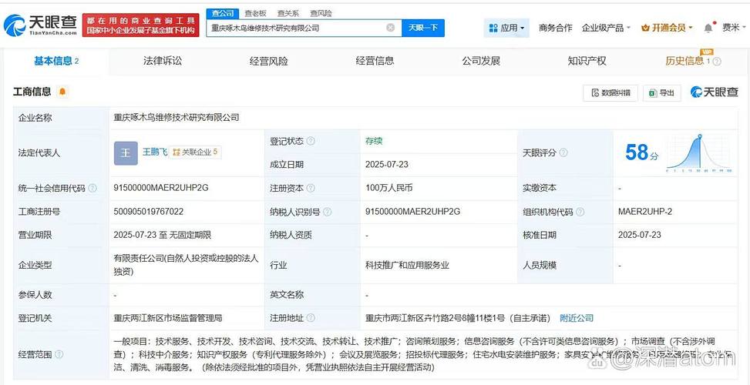This screenshot has height=385, width=750.
Task: Open the 附近公司 link
Action: [x=577, y=318]
